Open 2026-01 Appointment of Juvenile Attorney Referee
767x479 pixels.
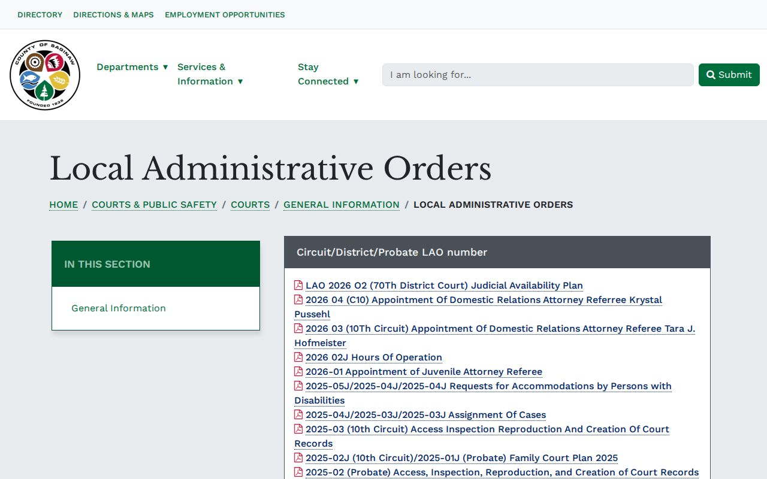tap(424, 372)
